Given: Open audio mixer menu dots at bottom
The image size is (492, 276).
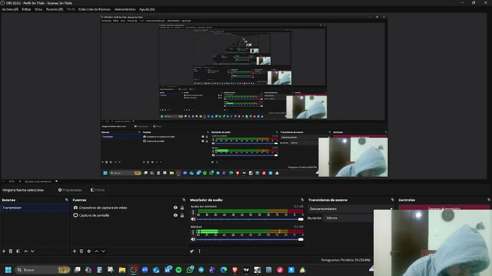Looking at the screenshot, I should (199, 251).
